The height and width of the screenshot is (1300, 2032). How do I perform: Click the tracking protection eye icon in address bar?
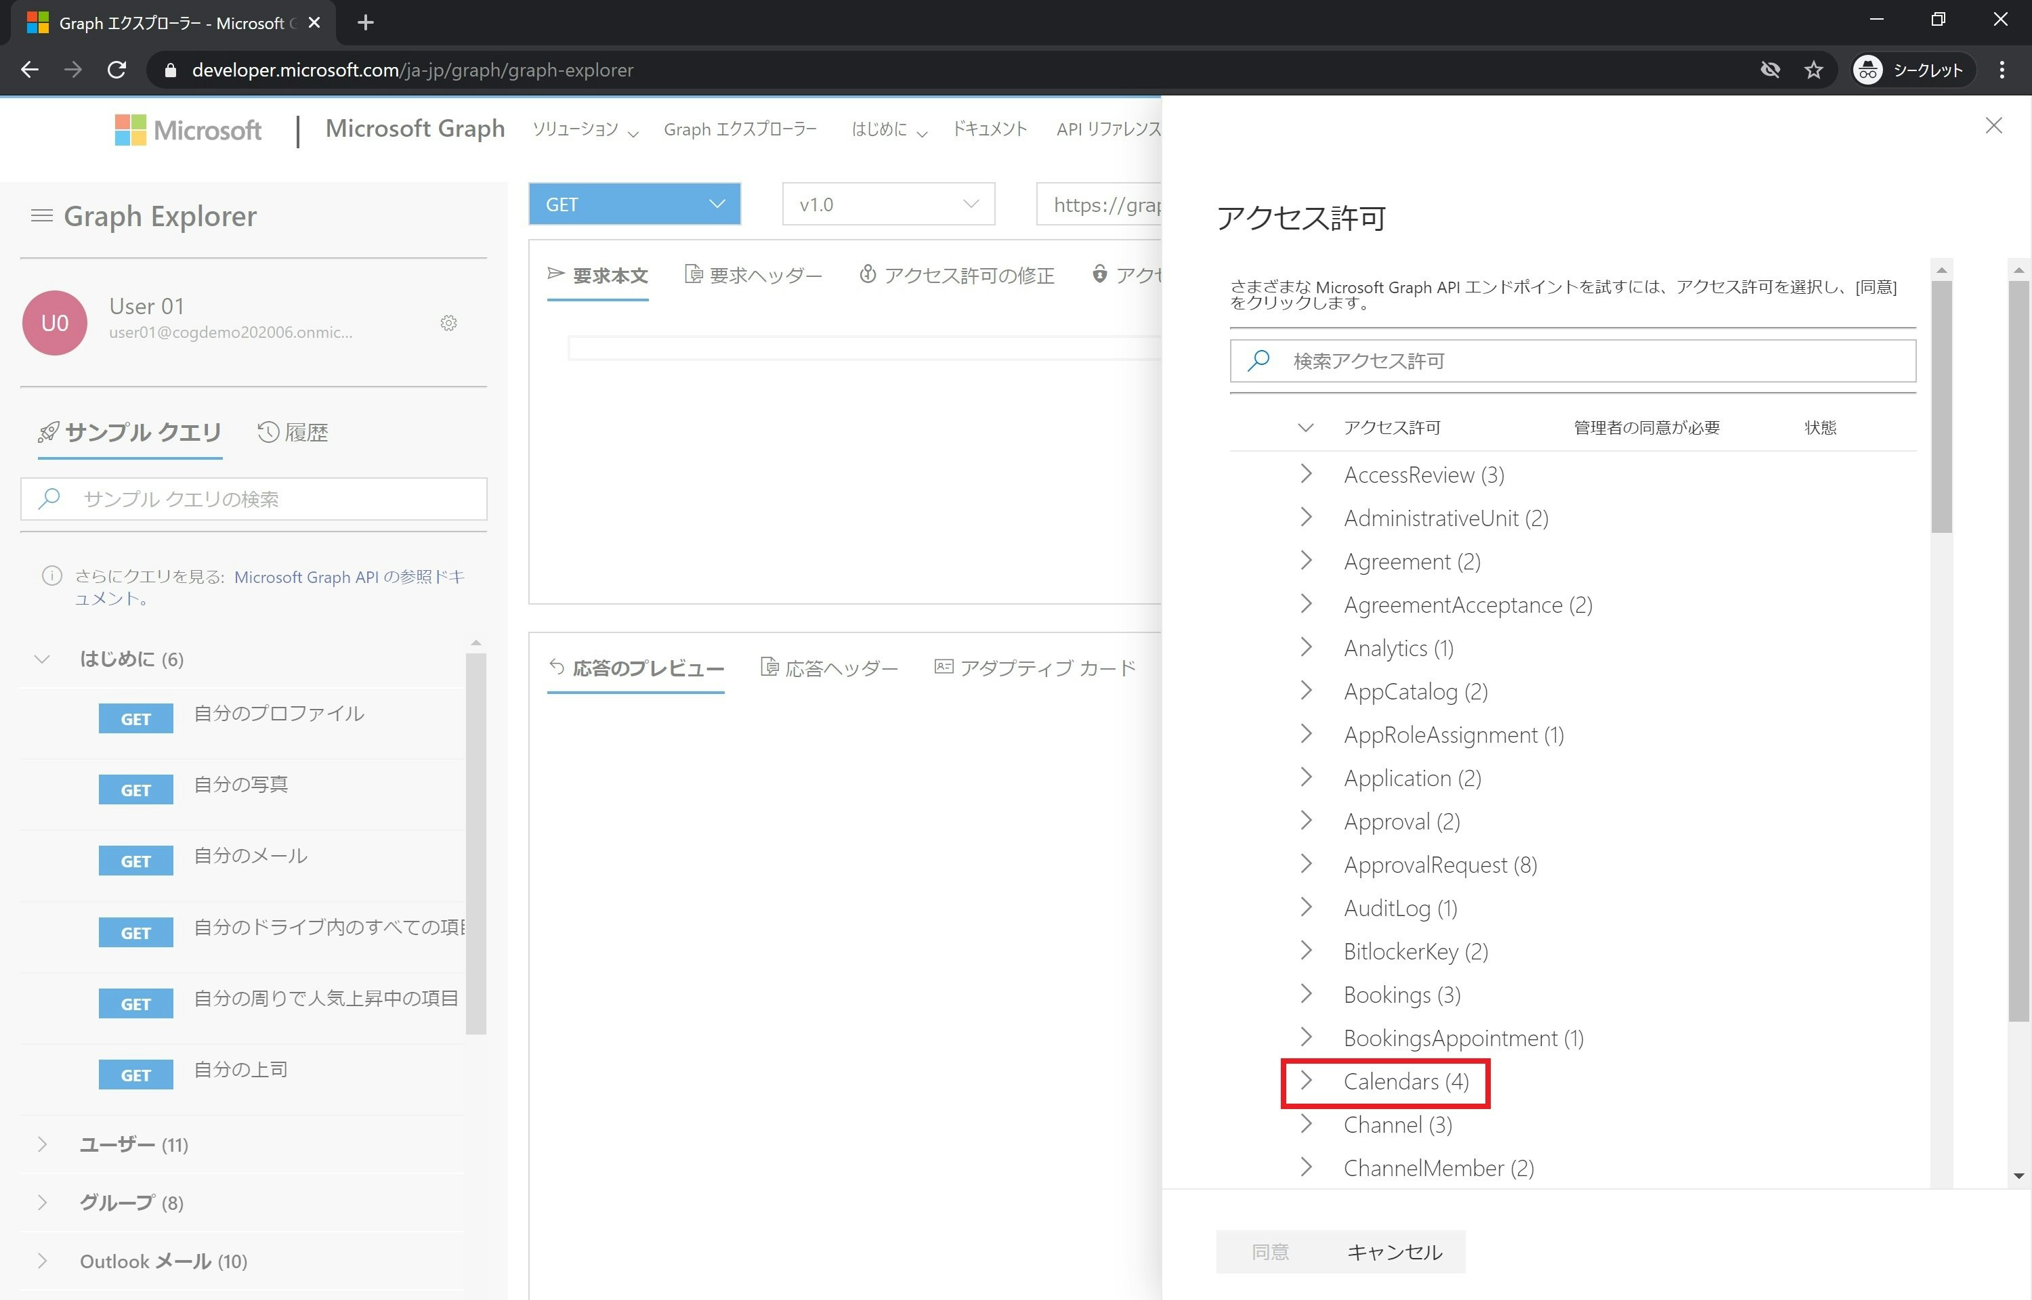click(x=1769, y=70)
